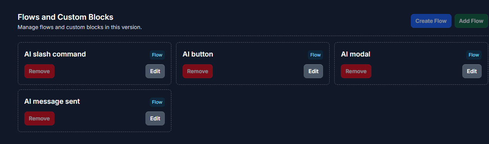The image size is (489, 144).
Task: Edit the AI modal flow
Action: (x=472, y=71)
